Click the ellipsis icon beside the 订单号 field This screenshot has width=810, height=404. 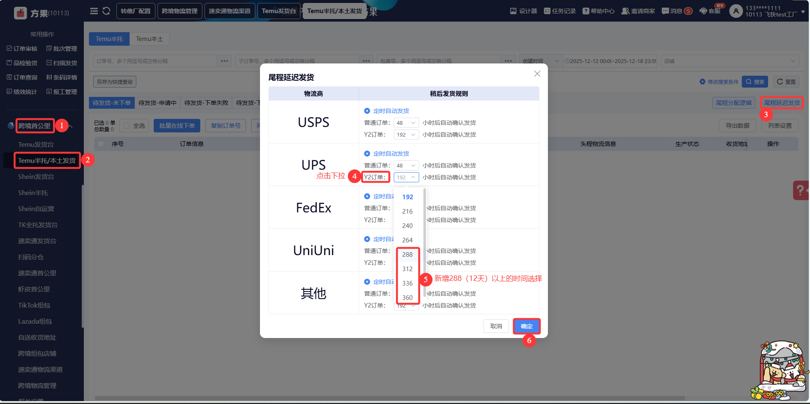pyautogui.click(x=224, y=61)
